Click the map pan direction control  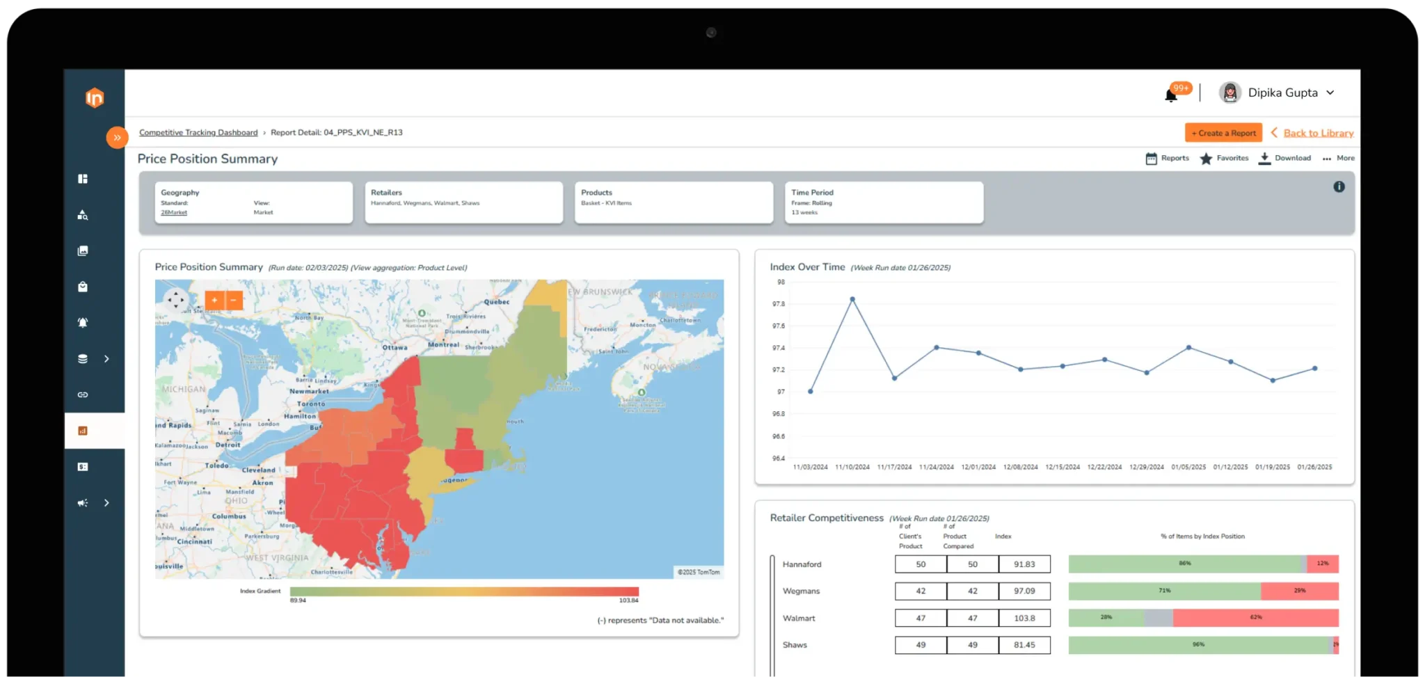click(175, 300)
